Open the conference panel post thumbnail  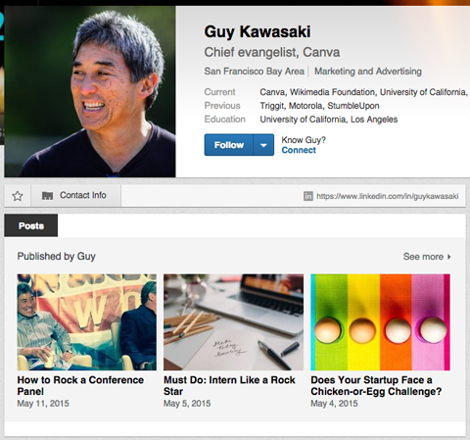point(87,322)
